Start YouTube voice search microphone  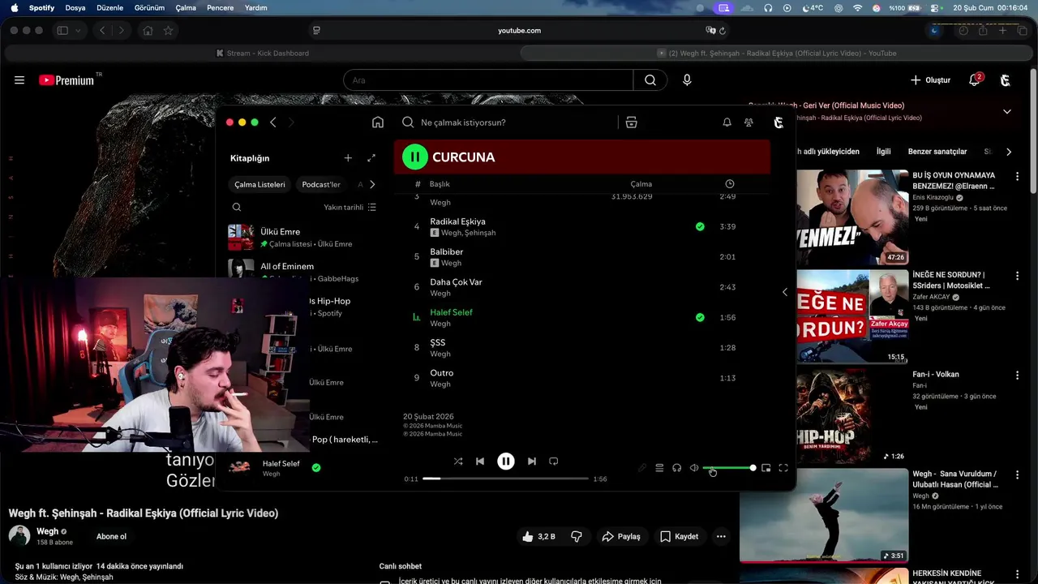coord(687,80)
